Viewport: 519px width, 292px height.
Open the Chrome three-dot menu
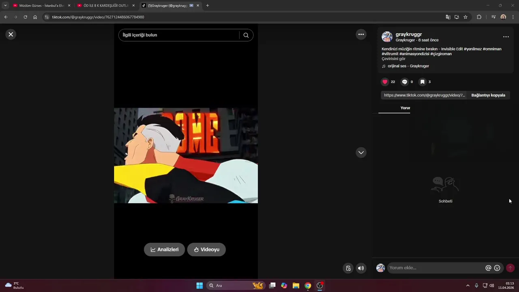[513, 17]
